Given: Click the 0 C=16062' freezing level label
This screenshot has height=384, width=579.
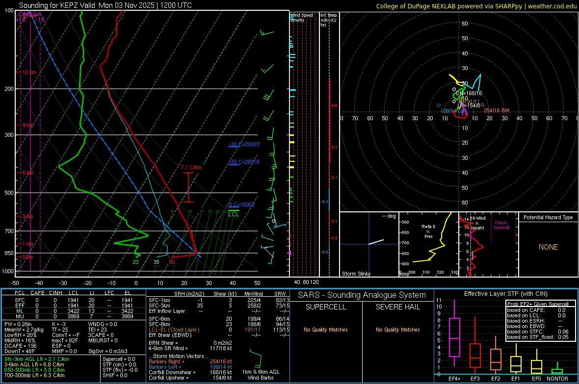Looking at the screenshot, I should click(x=242, y=205).
